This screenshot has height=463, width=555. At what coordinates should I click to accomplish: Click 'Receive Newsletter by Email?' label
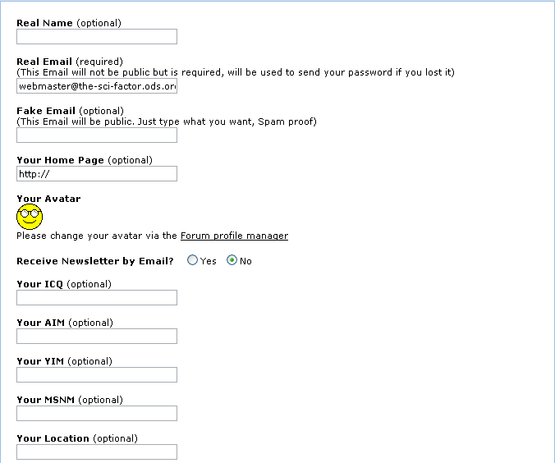pos(95,261)
